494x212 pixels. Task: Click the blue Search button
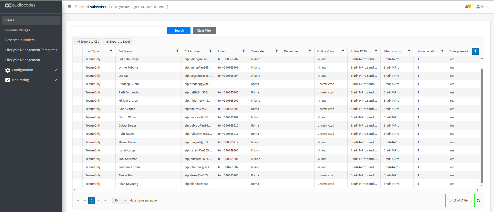click(x=179, y=31)
